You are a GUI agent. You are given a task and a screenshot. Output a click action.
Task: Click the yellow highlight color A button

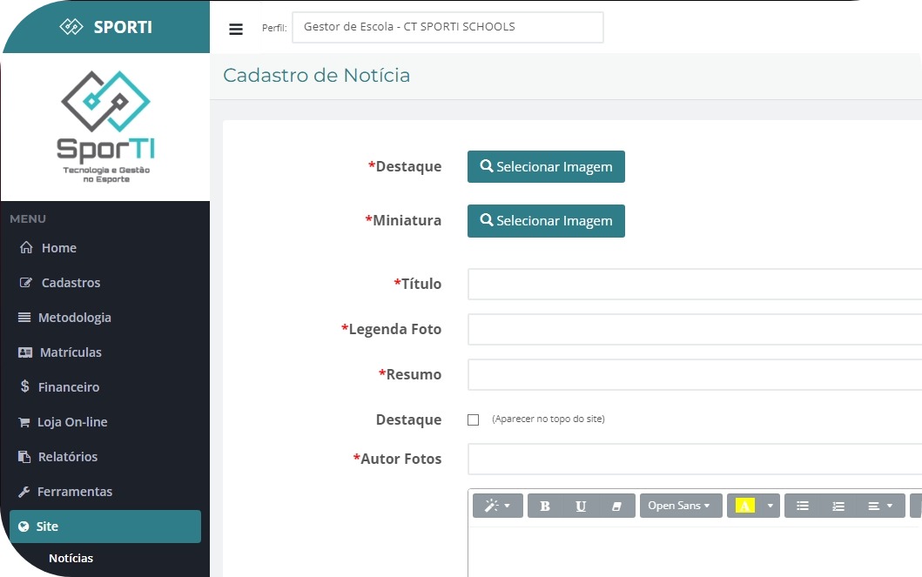point(744,506)
